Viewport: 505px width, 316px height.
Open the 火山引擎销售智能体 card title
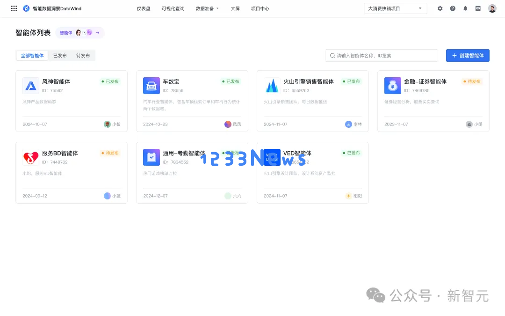[309, 81]
